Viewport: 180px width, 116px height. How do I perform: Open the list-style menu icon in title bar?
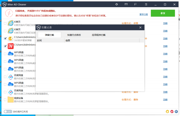point(146,4)
